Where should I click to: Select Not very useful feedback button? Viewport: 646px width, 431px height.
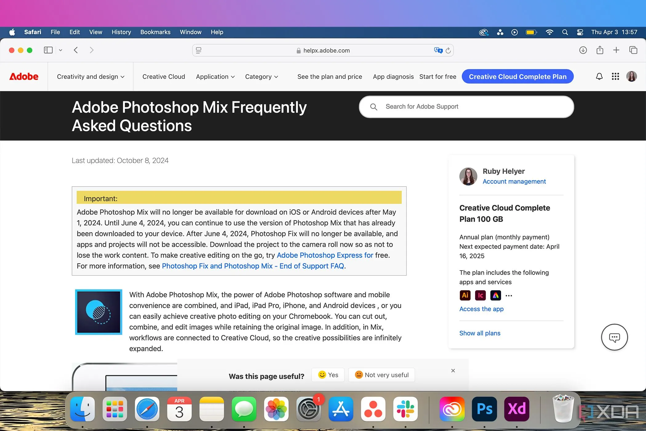tap(381, 375)
